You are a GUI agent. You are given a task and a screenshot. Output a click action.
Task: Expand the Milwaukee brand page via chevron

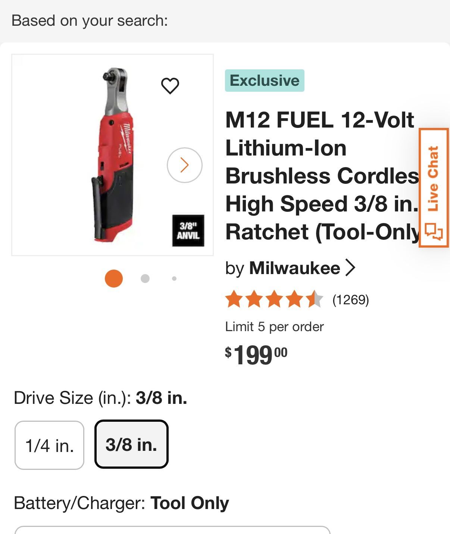(x=351, y=267)
